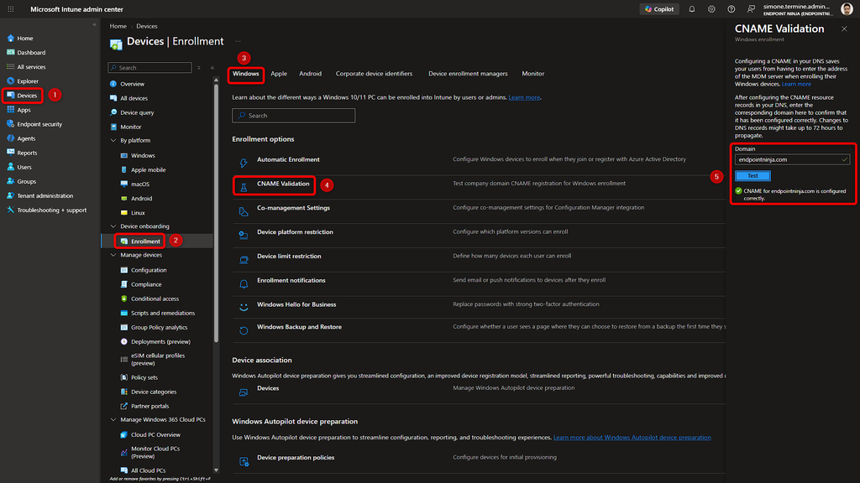Switch to the Android tab

click(311, 74)
